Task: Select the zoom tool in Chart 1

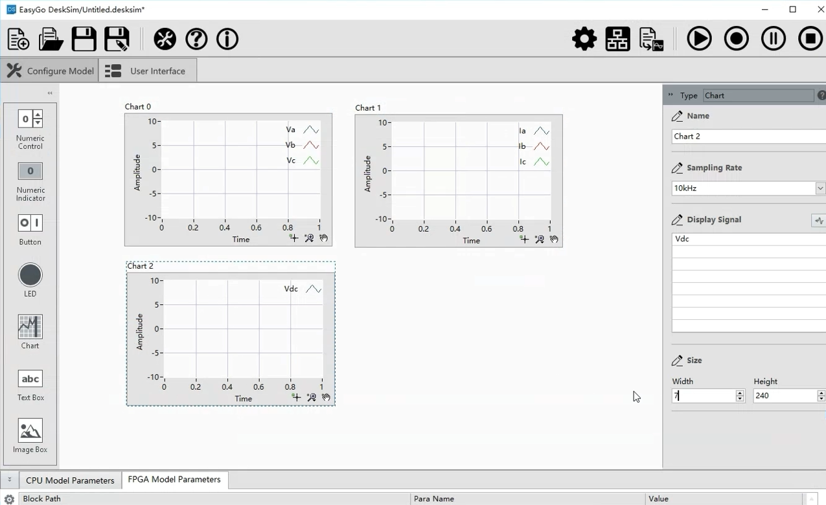Action: tap(540, 240)
